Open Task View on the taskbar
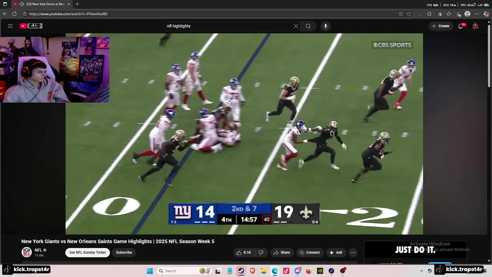492x277 pixels. [218, 271]
